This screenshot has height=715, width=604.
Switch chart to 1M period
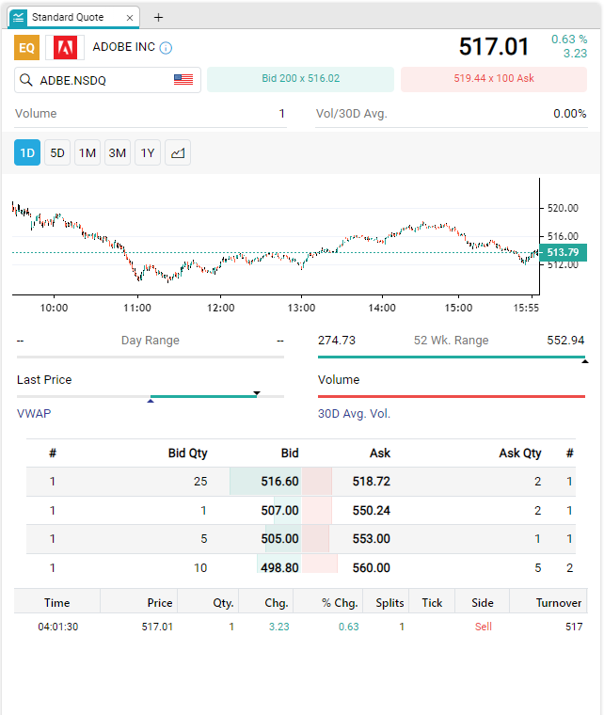pos(87,153)
